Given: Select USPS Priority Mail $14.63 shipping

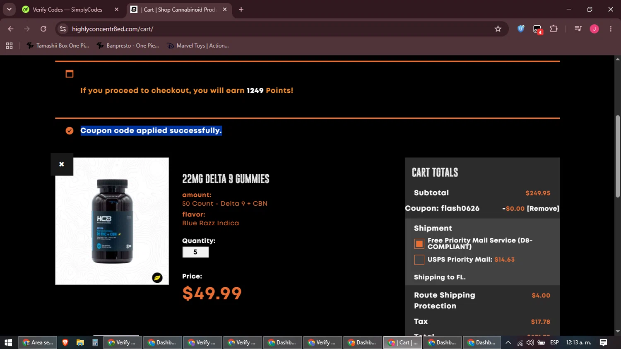Looking at the screenshot, I should pyautogui.click(x=419, y=260).
